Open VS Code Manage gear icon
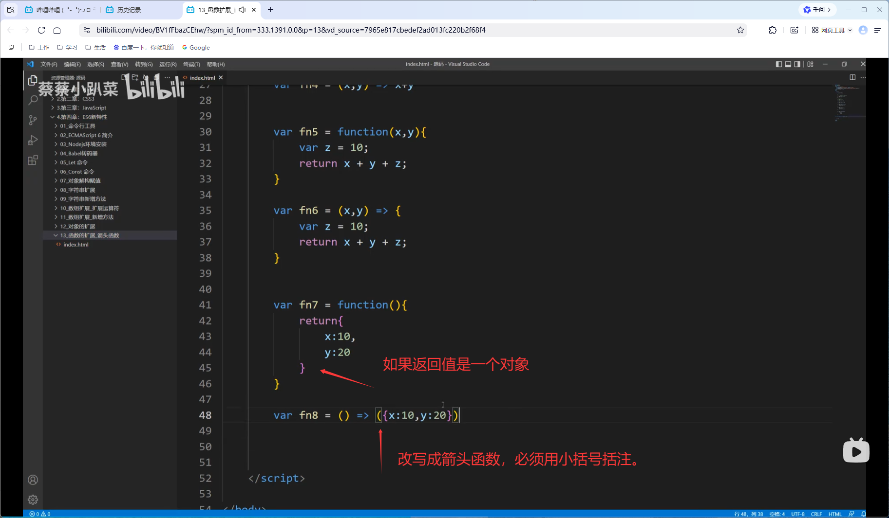 (x=33, y=500)
